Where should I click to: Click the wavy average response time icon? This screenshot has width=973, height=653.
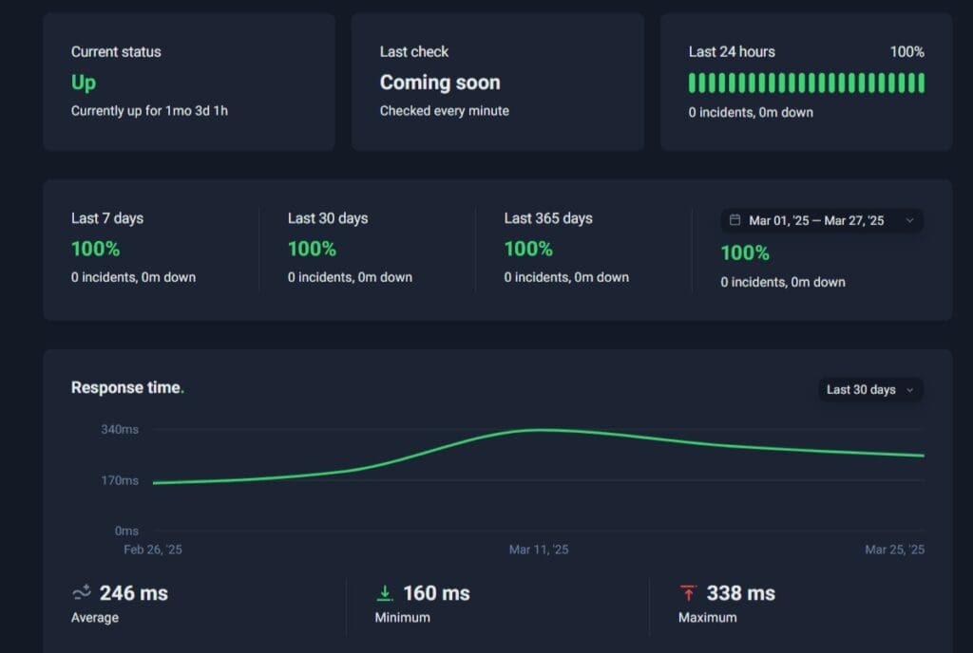click(x=80, y=592)
